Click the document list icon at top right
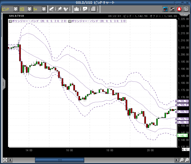The height and width of the screenshot is (164, 191). tap(186, 9)
